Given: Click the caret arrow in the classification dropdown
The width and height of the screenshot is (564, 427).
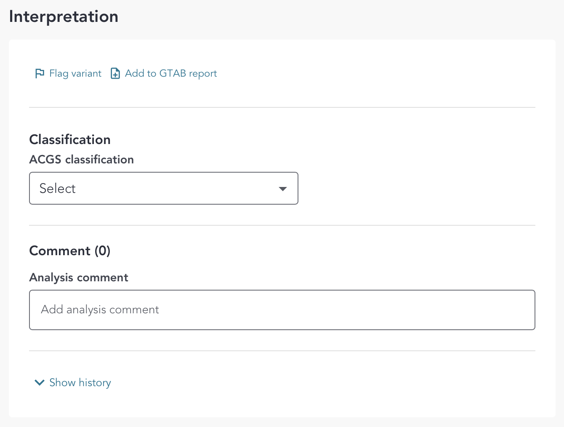Looking at the screenshot, I should [283, 189].
